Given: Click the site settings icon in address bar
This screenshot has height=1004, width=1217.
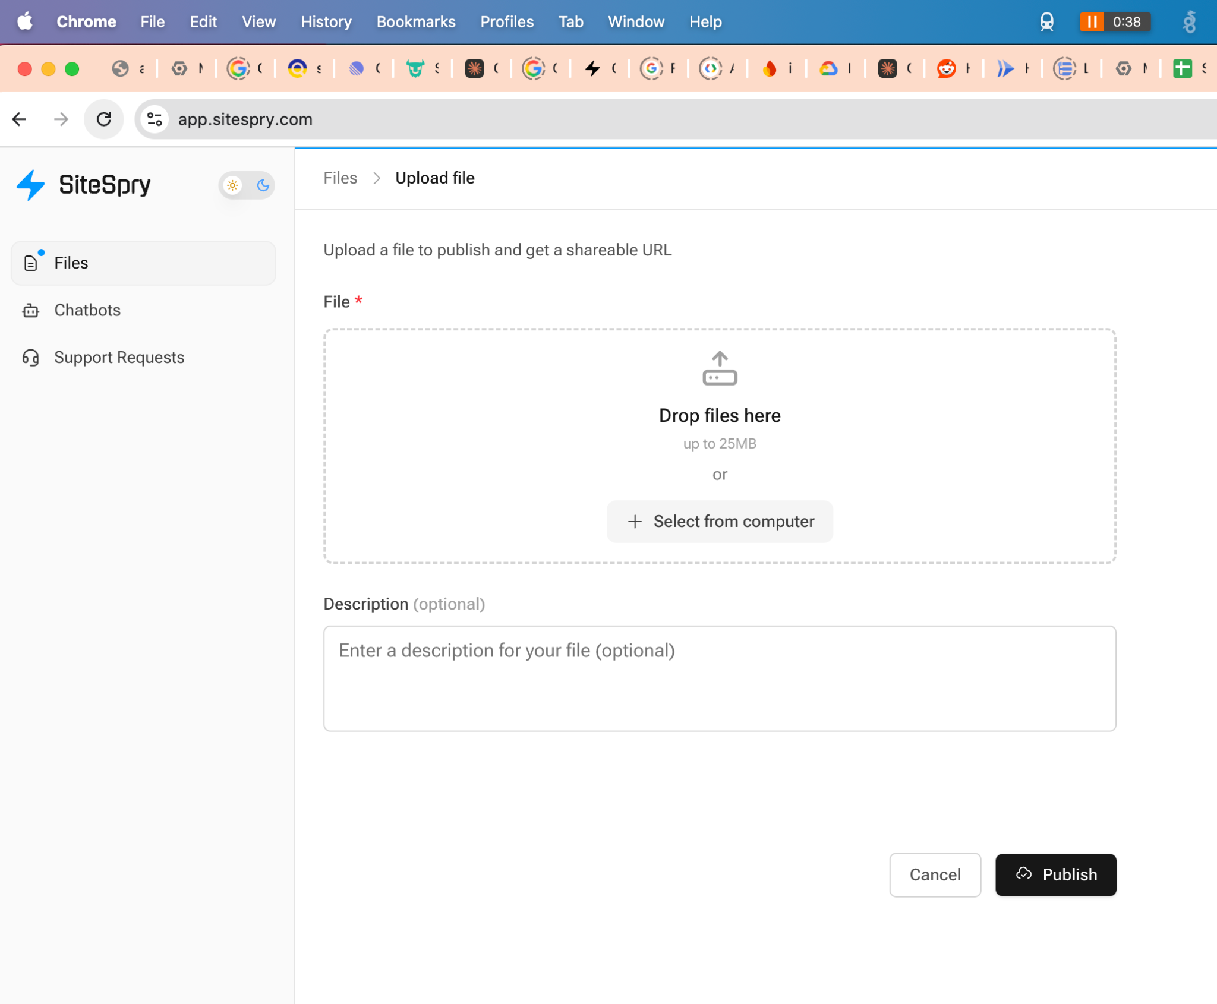Looking at the screenshot, I should [154, 119].
